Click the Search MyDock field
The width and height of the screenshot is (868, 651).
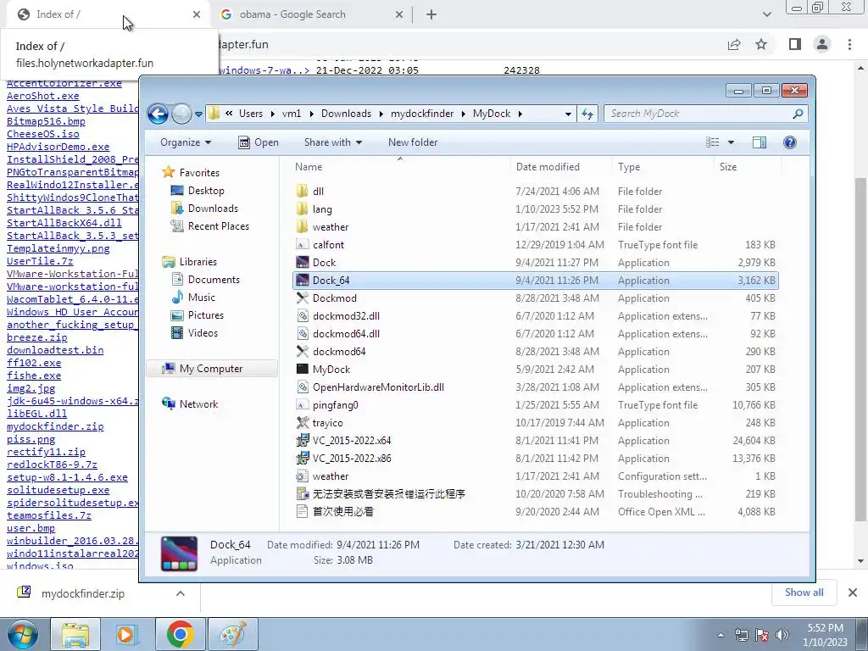(x=706, y=114)
